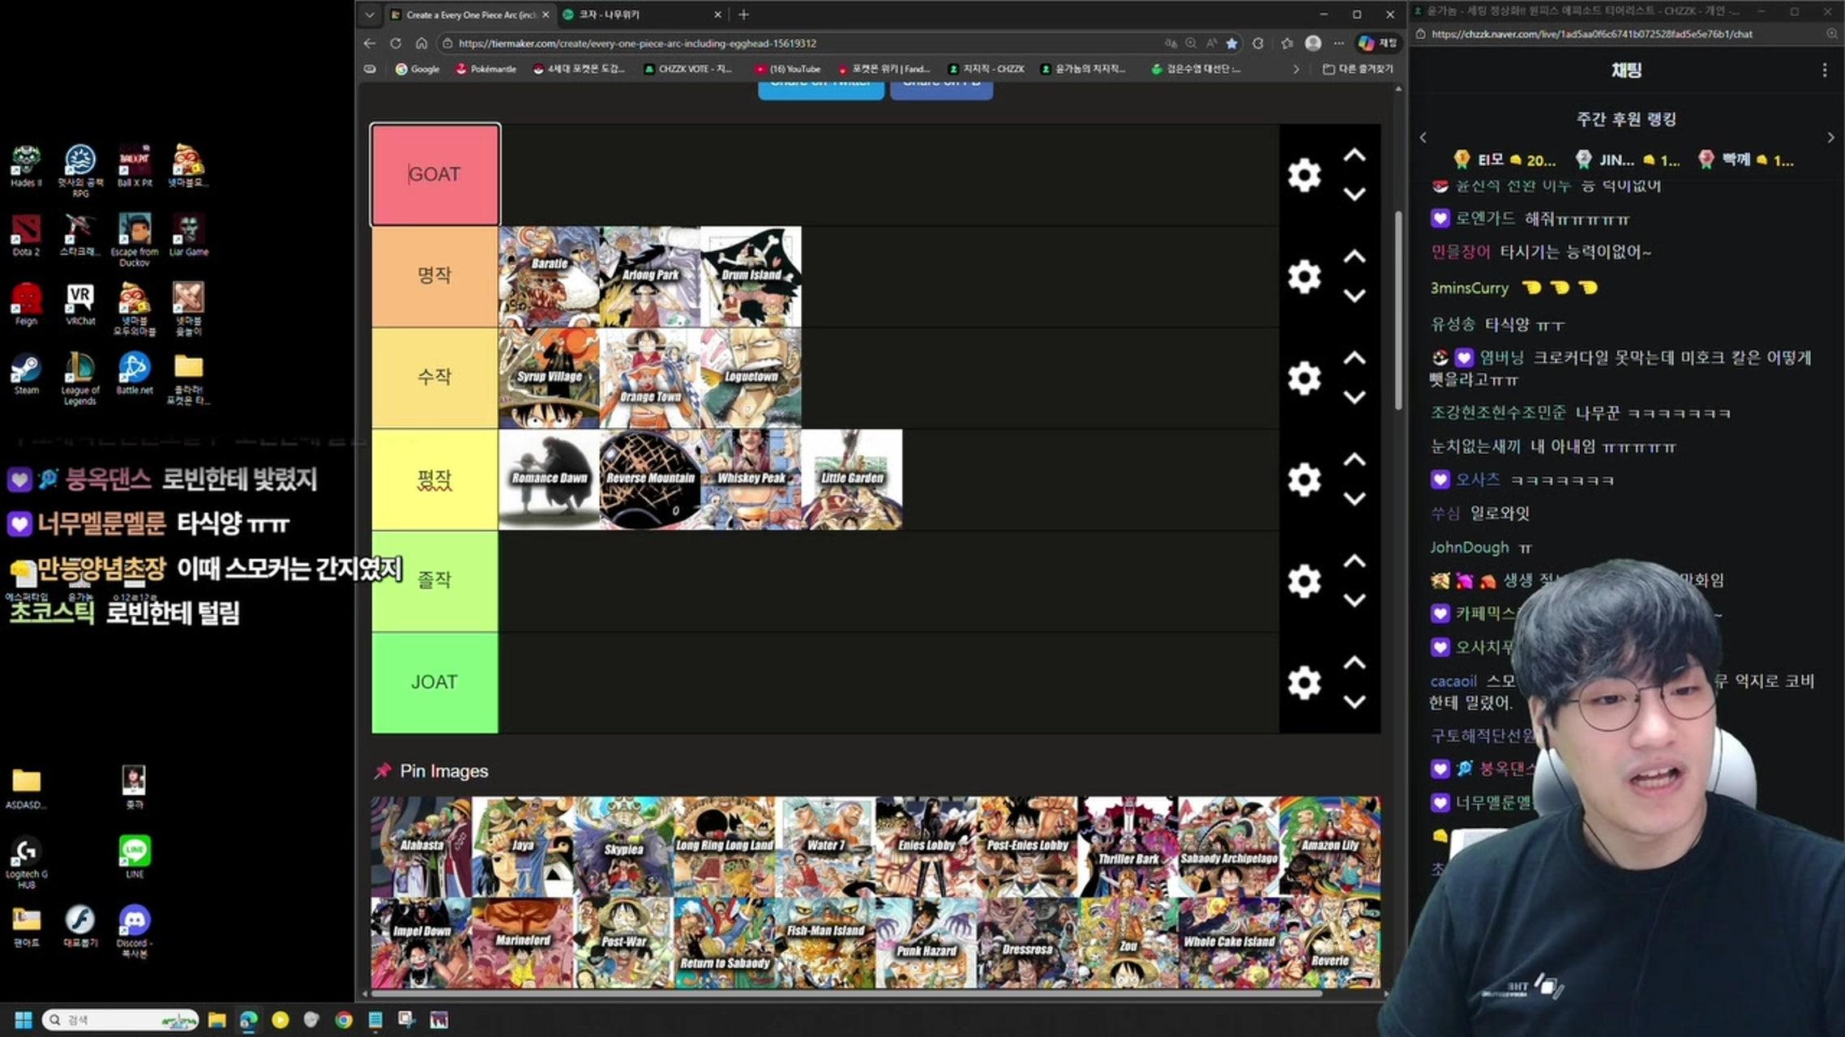Move 평작 tier row down

(1354, 499)
